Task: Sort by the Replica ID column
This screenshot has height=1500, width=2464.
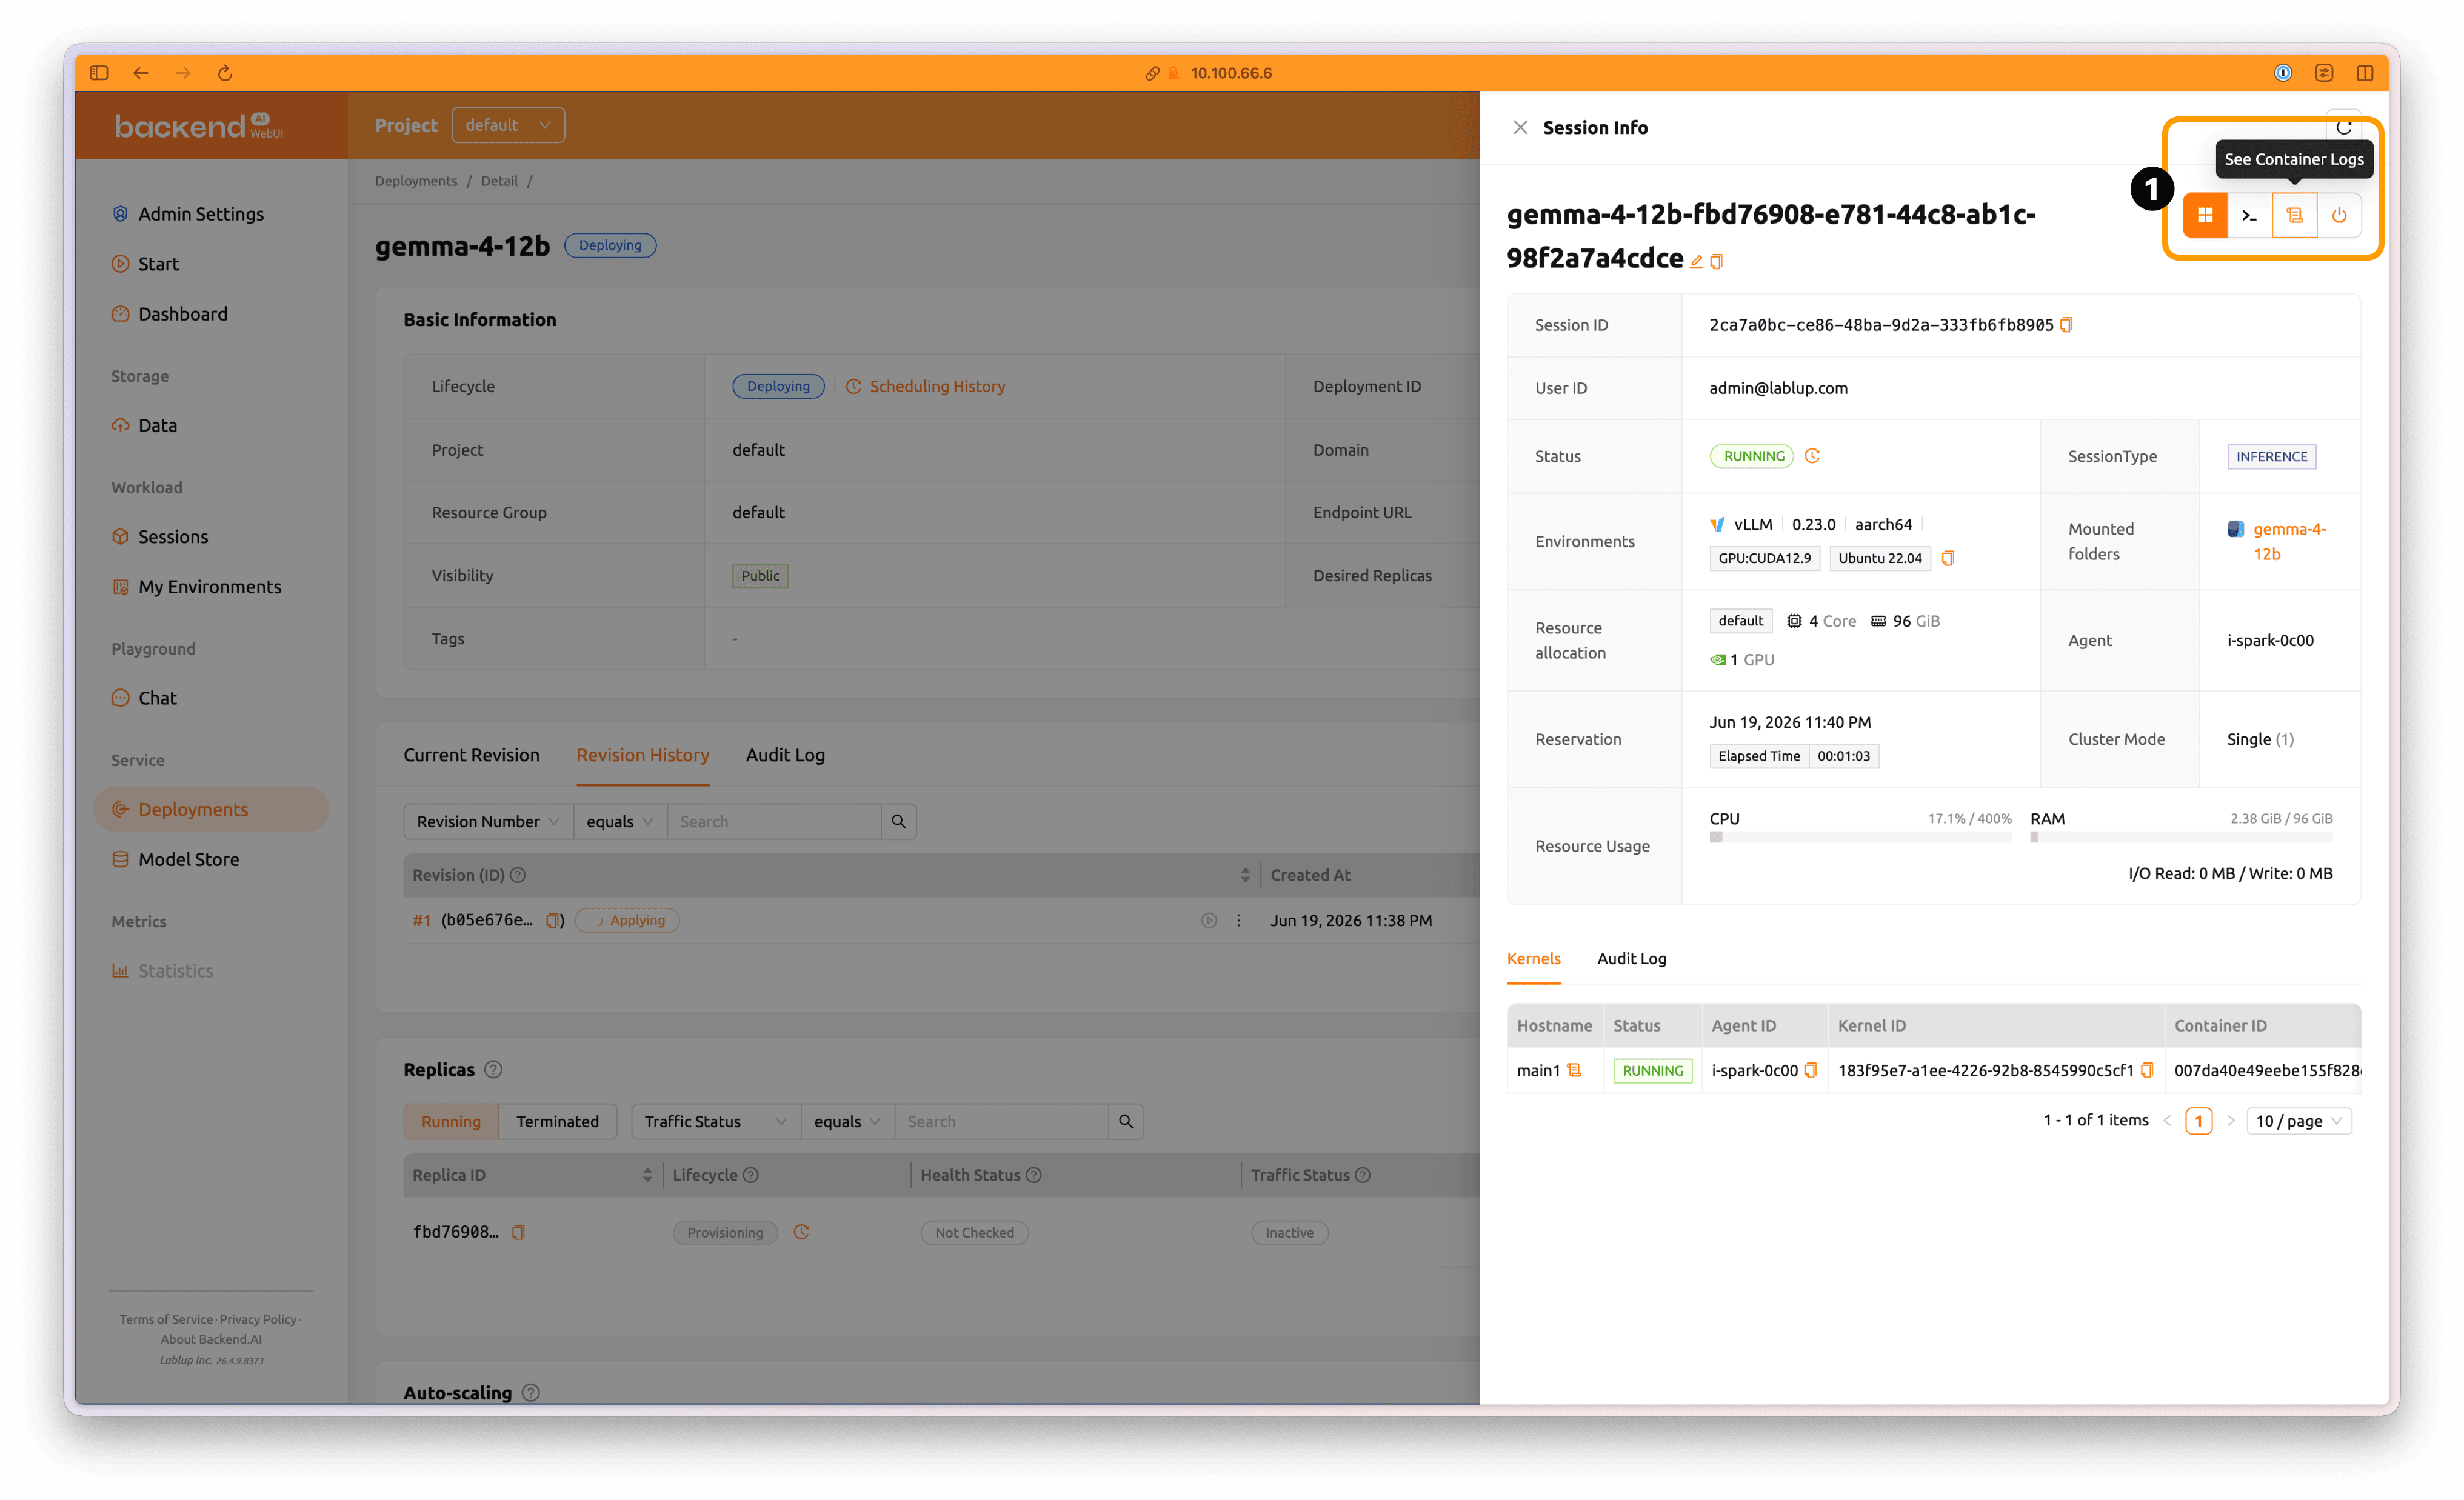Action: [x=647, y=1175]
